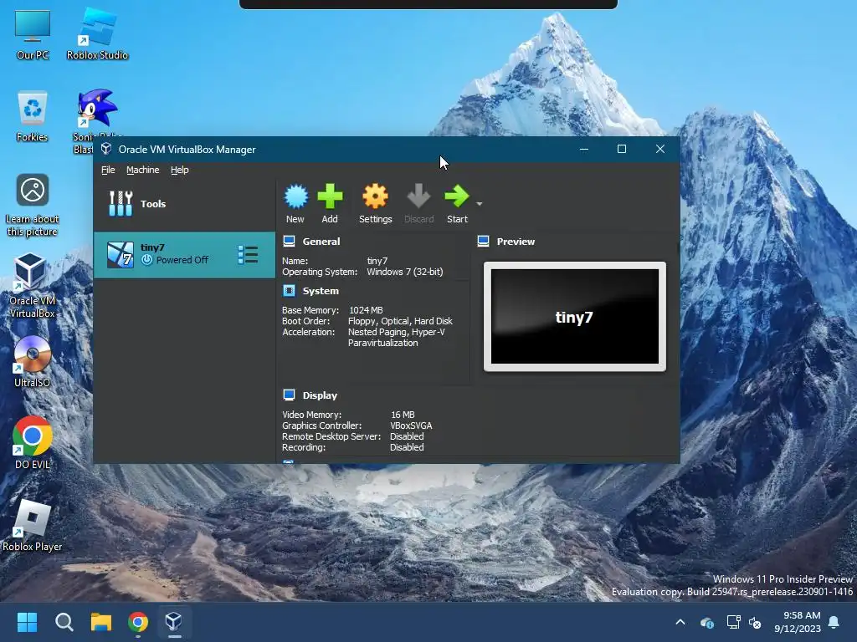The width and height of the screenshot is (857, 642).
Task: Open Roblox Studio desktop shortcut
Action: [x=97, y=35]
